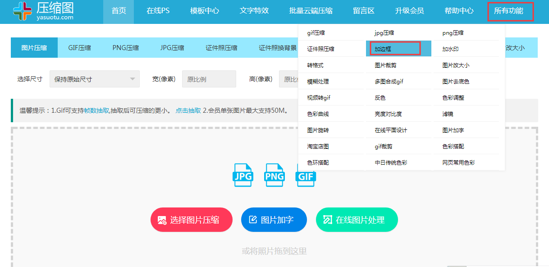Choose jpg压缩 from dropdown menu

click(x=384, y=33)
